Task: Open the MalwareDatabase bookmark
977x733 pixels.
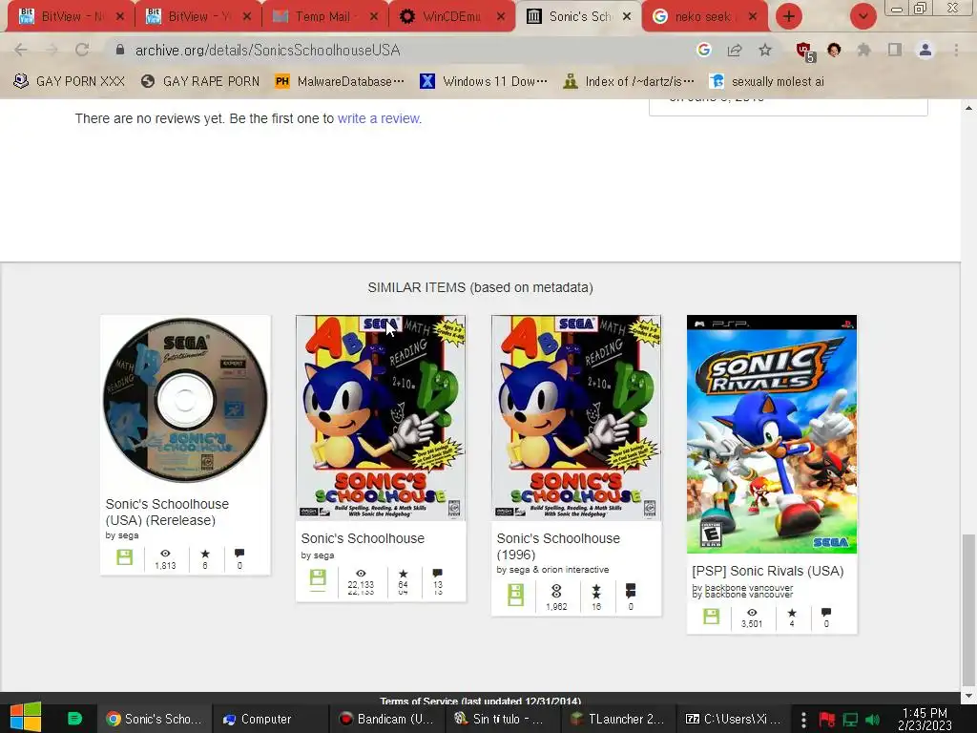Action: [x=341, y=82]
